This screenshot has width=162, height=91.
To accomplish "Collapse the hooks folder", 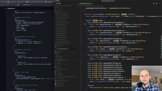I will click(58, 47).
